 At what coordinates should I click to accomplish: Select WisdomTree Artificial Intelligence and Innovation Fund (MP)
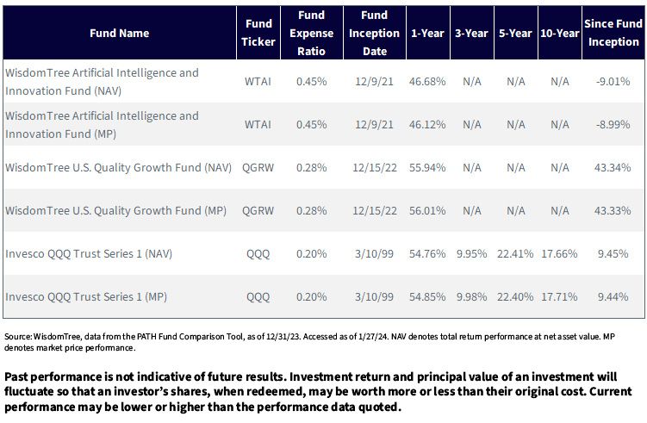click(x=102, y=125)
